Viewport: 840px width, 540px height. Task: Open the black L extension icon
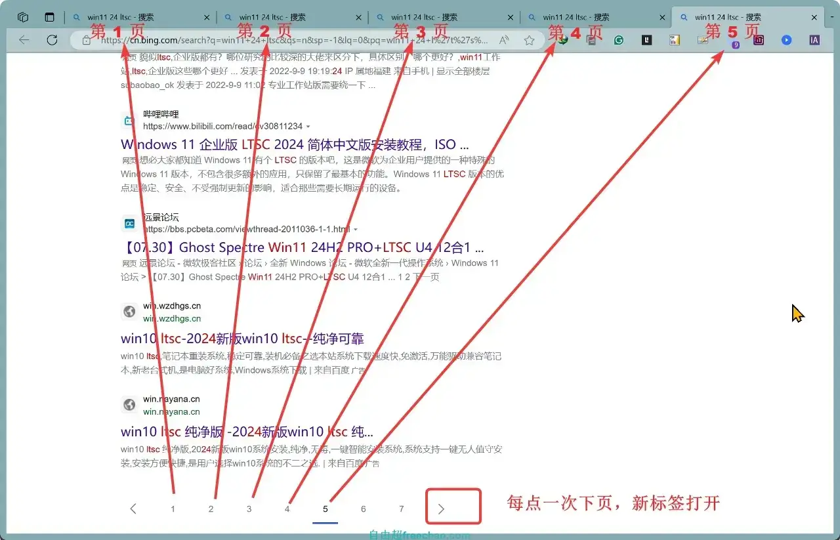pyautogui.click(x=647, y=40)
